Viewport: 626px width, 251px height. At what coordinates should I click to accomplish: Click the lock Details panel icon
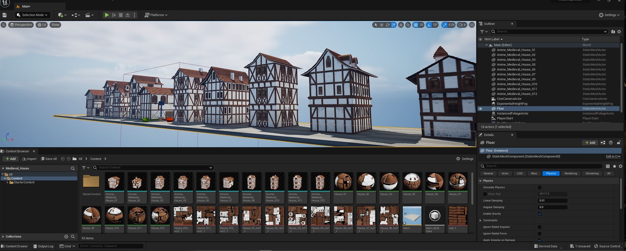[x=619, y=143]
